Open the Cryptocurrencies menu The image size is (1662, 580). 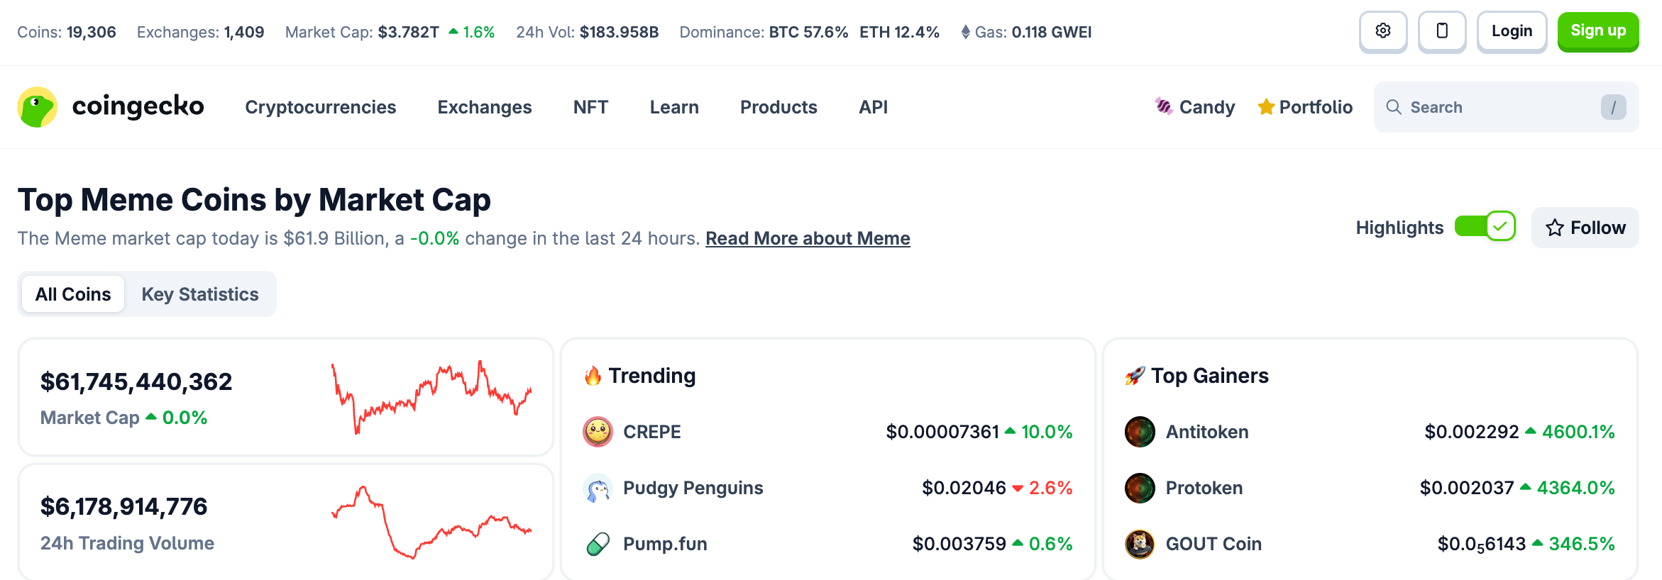coord(321,107)
